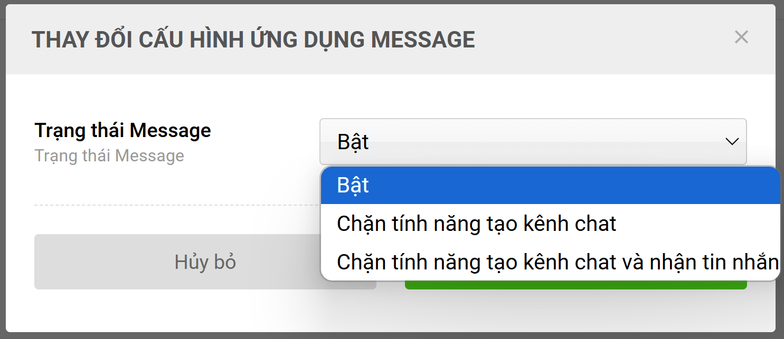This screenshot has height=339, width=784.
Task: Pick Chặn tính năng tạo kênh chat và nhận tin nhắn
Action: tap(550, 261)
